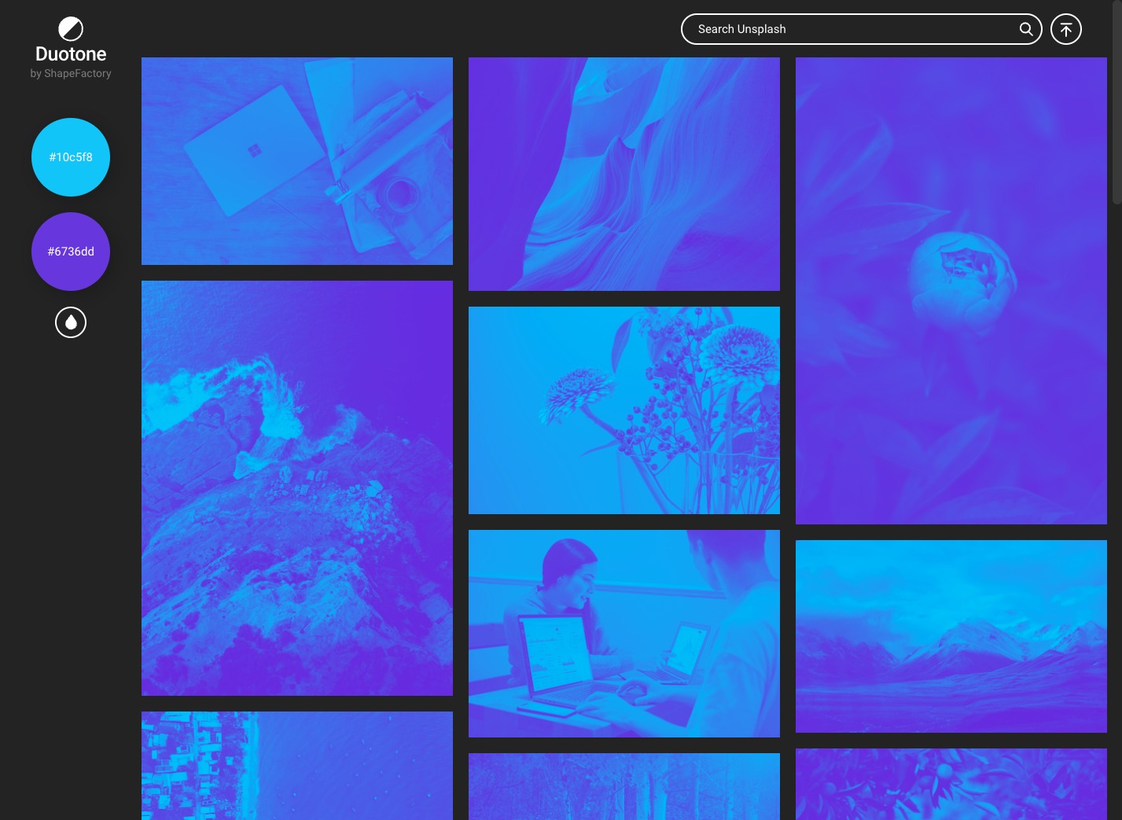Click the upload arrow icon button
Viewport: 1122px width, 820px height.
click(x=1065, y=29)
